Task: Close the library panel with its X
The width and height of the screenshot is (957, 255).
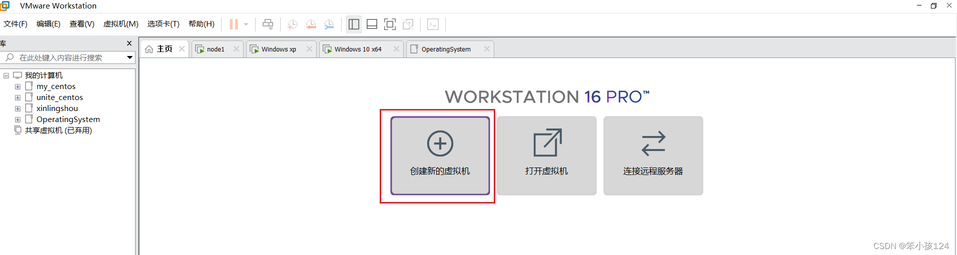Action: pos(129,43)
